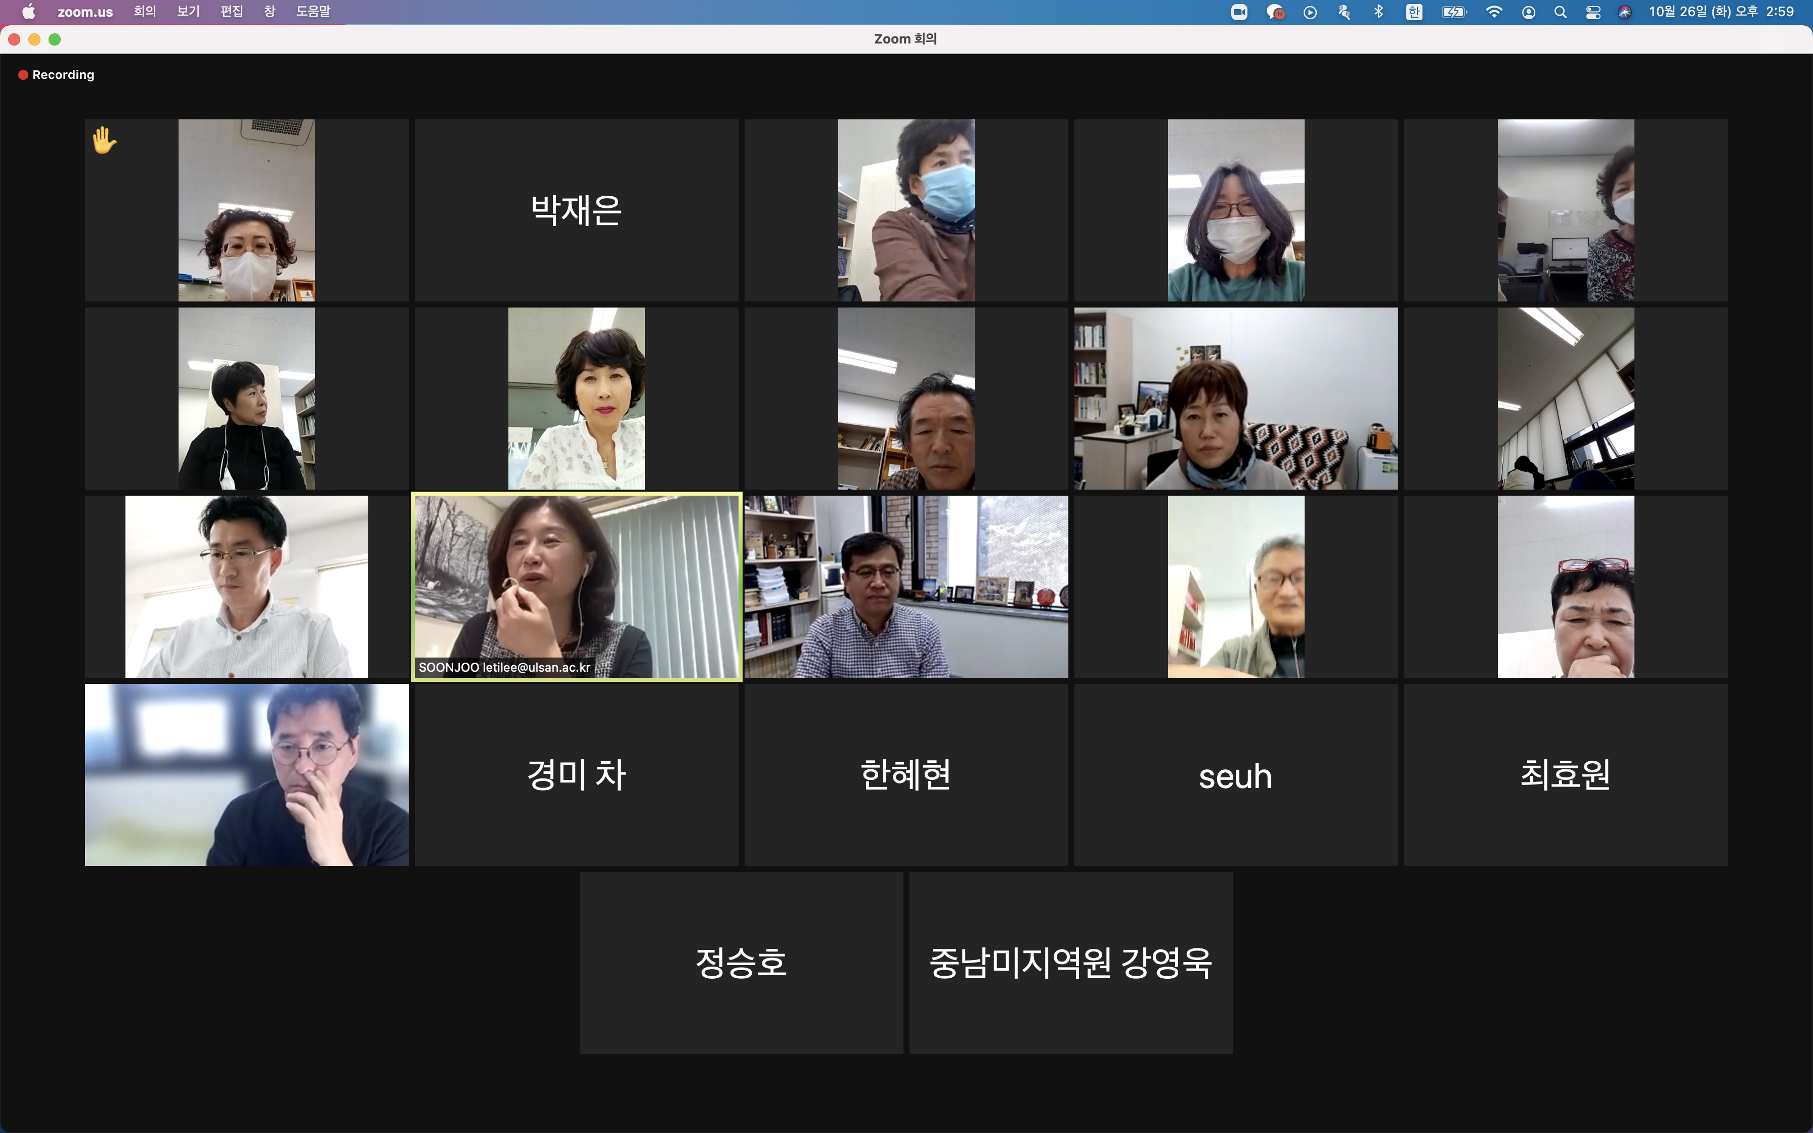Select the 한혜현 participant tile

[906, 775]
